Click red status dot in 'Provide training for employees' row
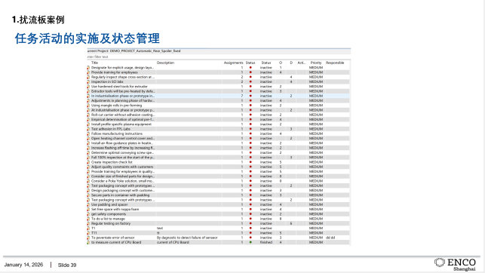 (x=250, y=72)
